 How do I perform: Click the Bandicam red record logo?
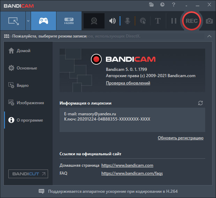[96, 59]
